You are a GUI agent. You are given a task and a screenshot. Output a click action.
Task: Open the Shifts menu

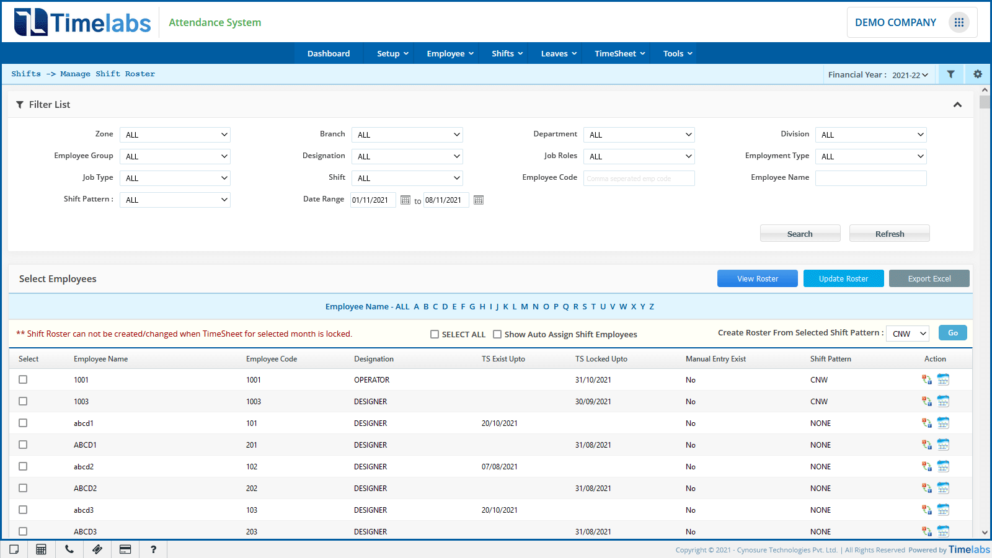point(507,53)
